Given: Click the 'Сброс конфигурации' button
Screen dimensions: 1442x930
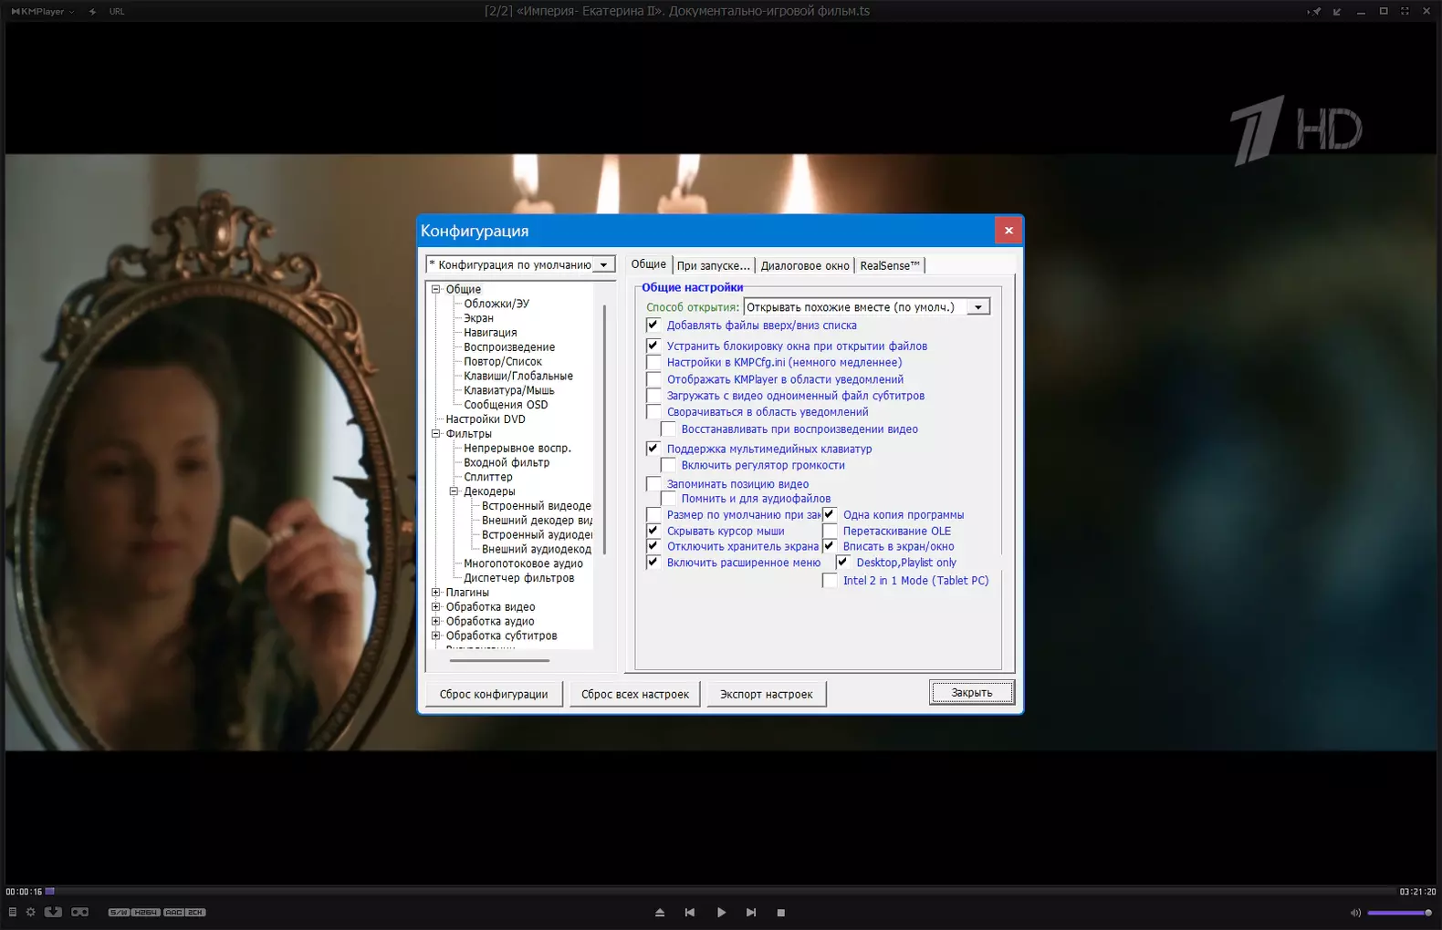Looking at the screenshot, I should [x=494, y=694].
